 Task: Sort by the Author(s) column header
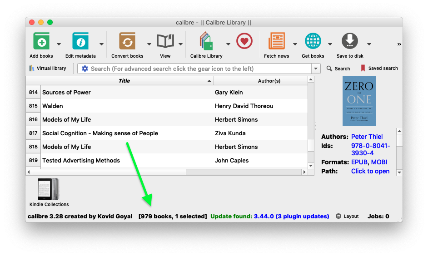(x=260, y=81)
